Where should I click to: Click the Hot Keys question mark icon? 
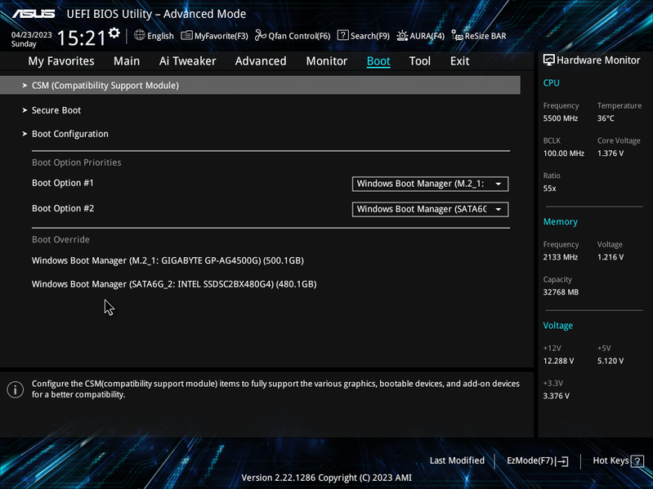click(637, 460)
